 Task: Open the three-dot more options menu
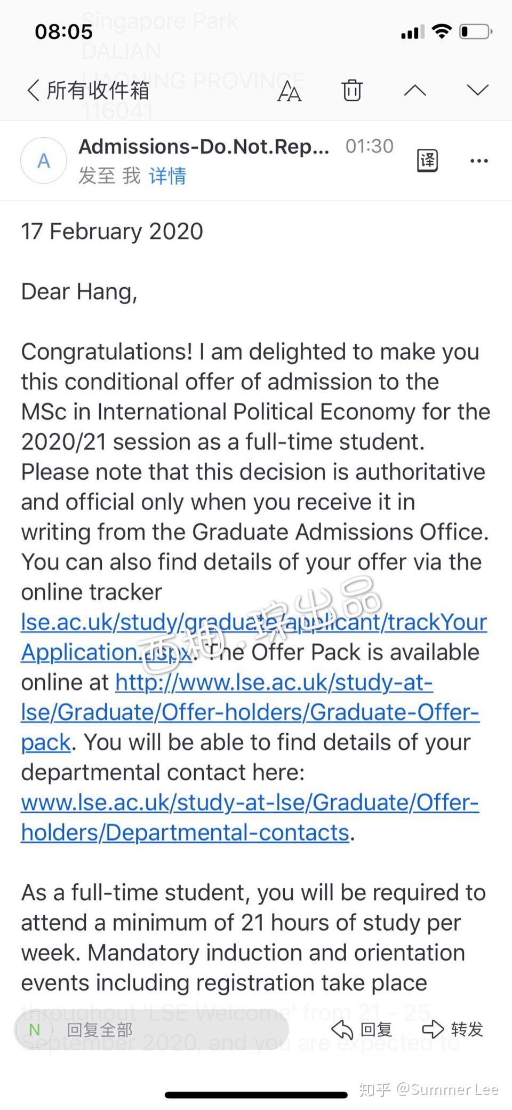pyautogui.click(x=479, y=161)
